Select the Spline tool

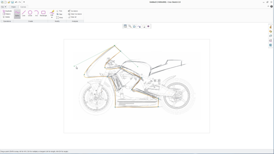(x=17, y=14)
